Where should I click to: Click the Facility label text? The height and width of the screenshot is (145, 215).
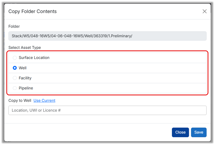point(25,78)
